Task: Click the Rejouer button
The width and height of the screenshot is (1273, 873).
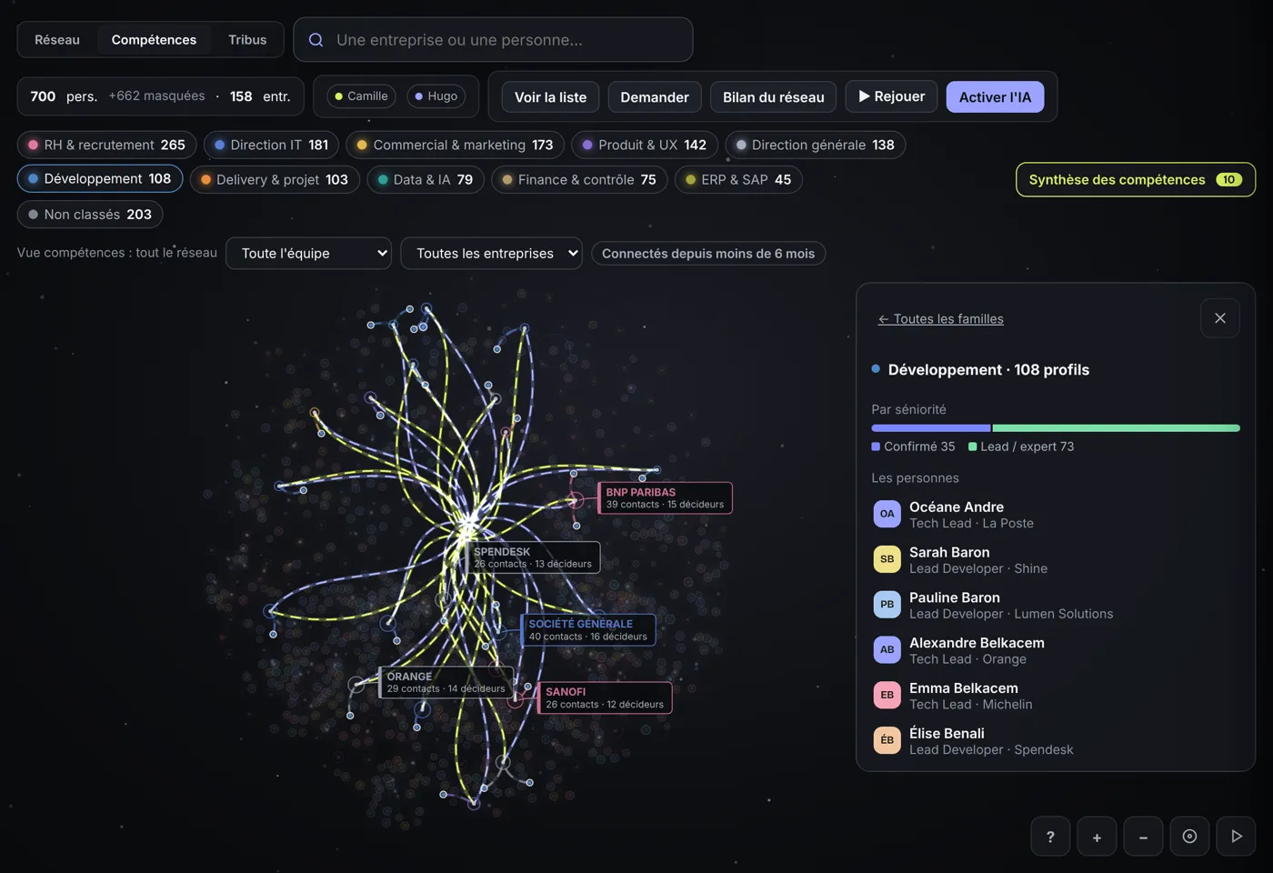Action: click(x=891, y=96)
